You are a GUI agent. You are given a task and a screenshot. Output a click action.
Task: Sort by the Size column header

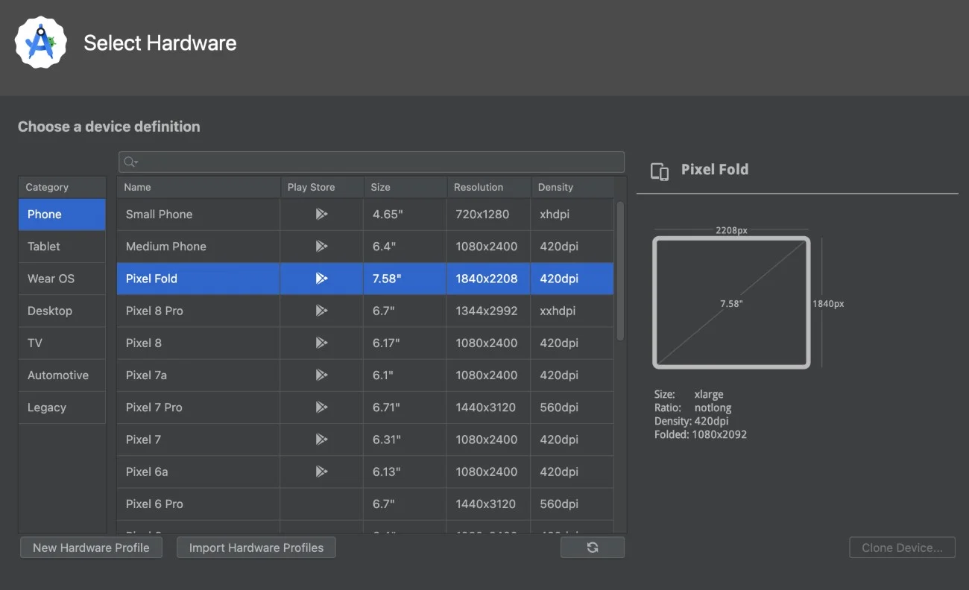point(405,187)
